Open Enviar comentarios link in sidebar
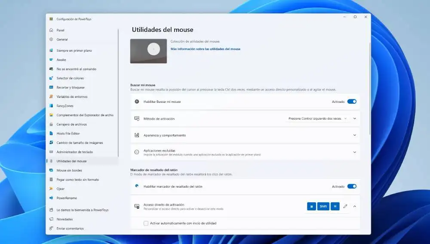Image resolution: width=430 pixels, height=244 pixels. (x=82, y=229)
